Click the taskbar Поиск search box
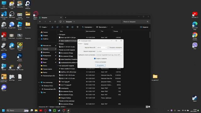Image resolution: width=201 pixels, height=113 pixels. (17, 110)
